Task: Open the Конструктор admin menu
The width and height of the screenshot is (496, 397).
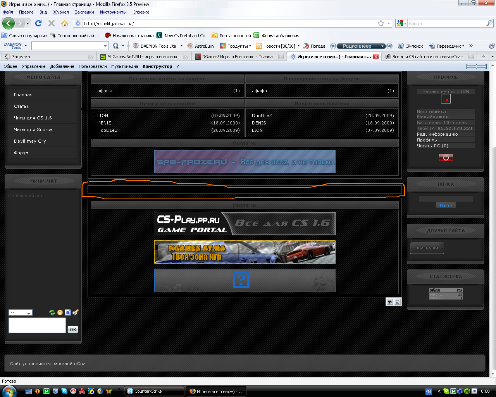Action: (157, 66)
